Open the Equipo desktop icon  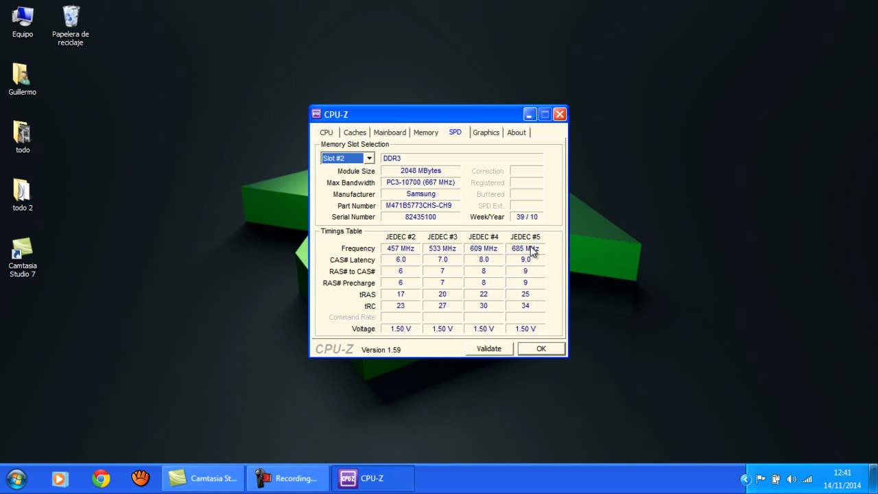pos(22,21)
